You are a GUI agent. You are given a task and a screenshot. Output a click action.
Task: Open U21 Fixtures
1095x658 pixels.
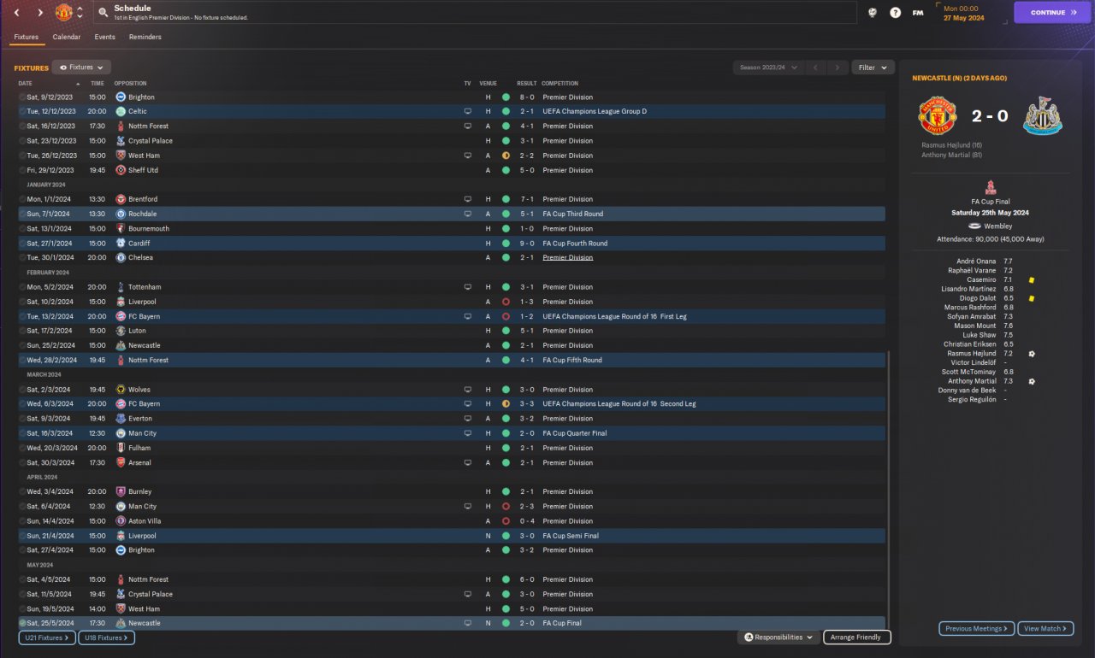[x=47, y=637]
